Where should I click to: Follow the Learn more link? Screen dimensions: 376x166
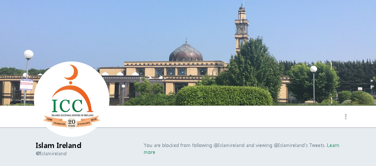pyautogui.click(x=241, y=149)
